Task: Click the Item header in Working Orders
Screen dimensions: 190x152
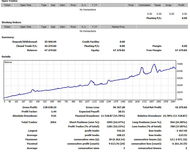Action: 62,27
